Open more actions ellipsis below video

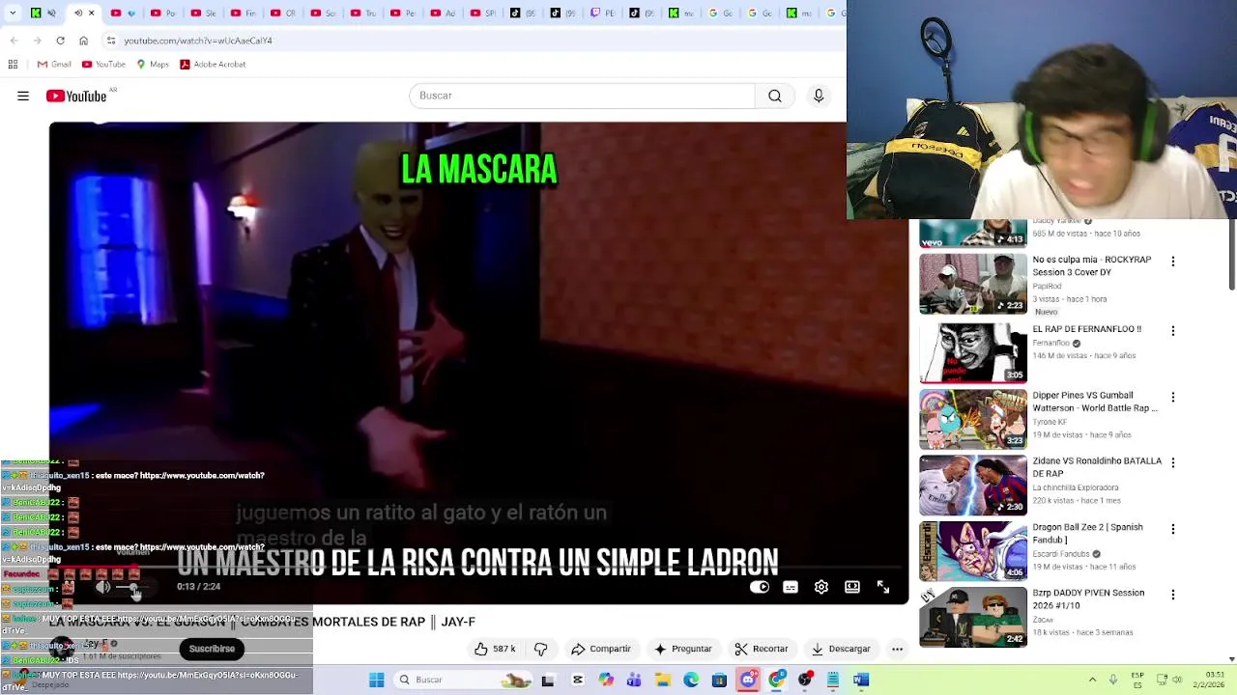pos(897,649)
